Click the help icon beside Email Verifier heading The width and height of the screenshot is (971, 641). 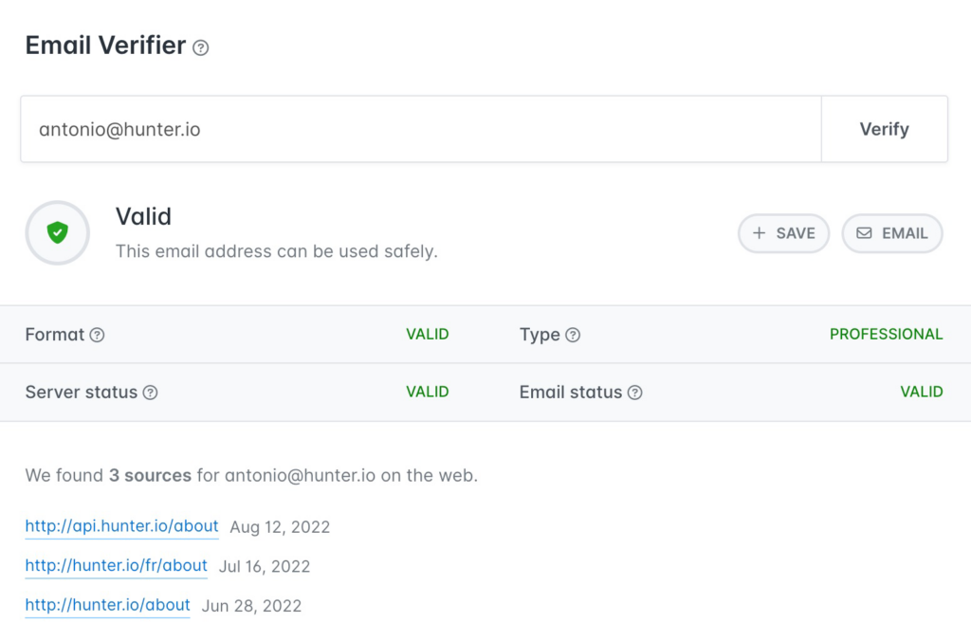click(202, 47)
